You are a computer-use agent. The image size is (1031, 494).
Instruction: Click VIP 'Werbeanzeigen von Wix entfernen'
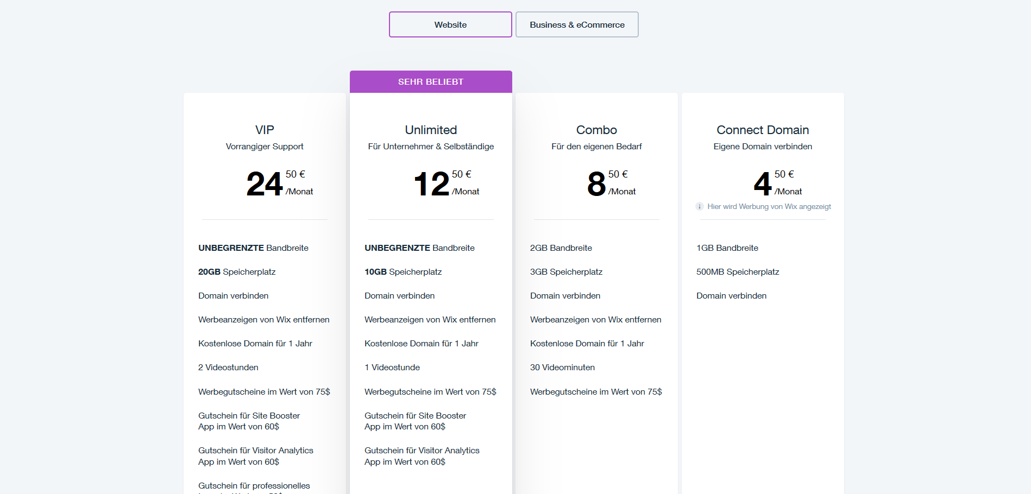(263, 319)
